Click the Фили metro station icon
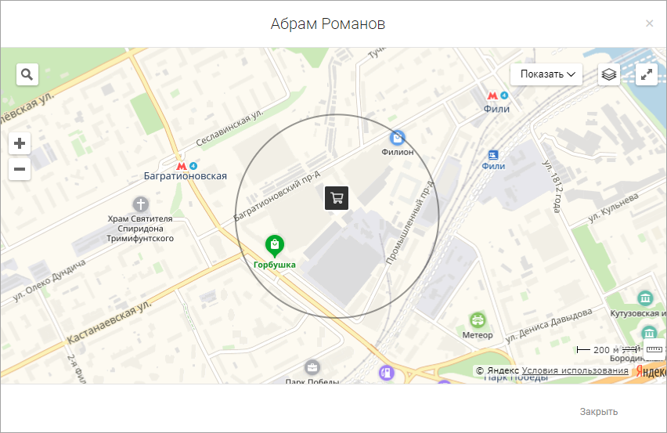 [492, 96]
